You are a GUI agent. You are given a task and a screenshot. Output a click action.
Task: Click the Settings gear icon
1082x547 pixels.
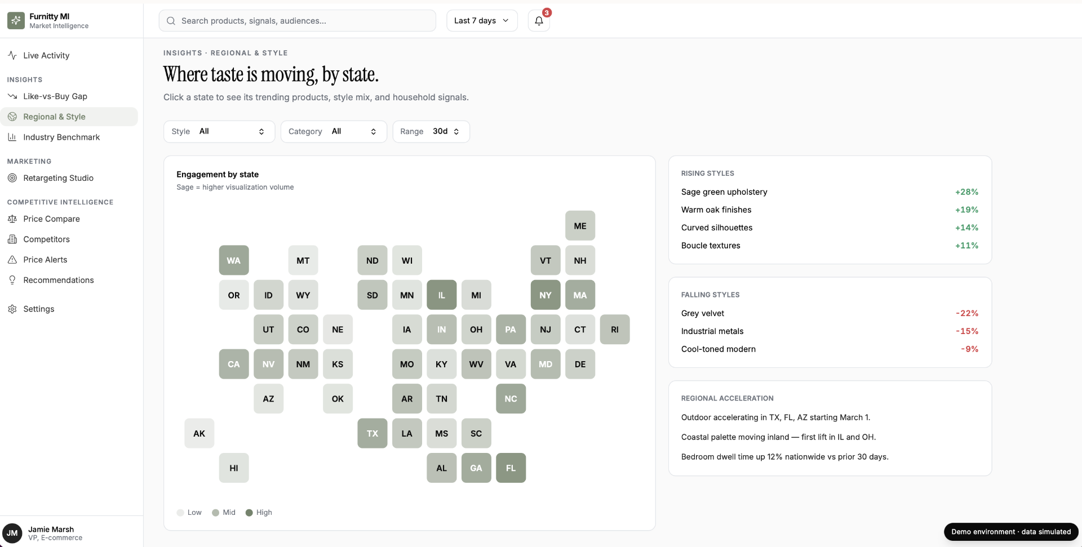coord(12,309)
